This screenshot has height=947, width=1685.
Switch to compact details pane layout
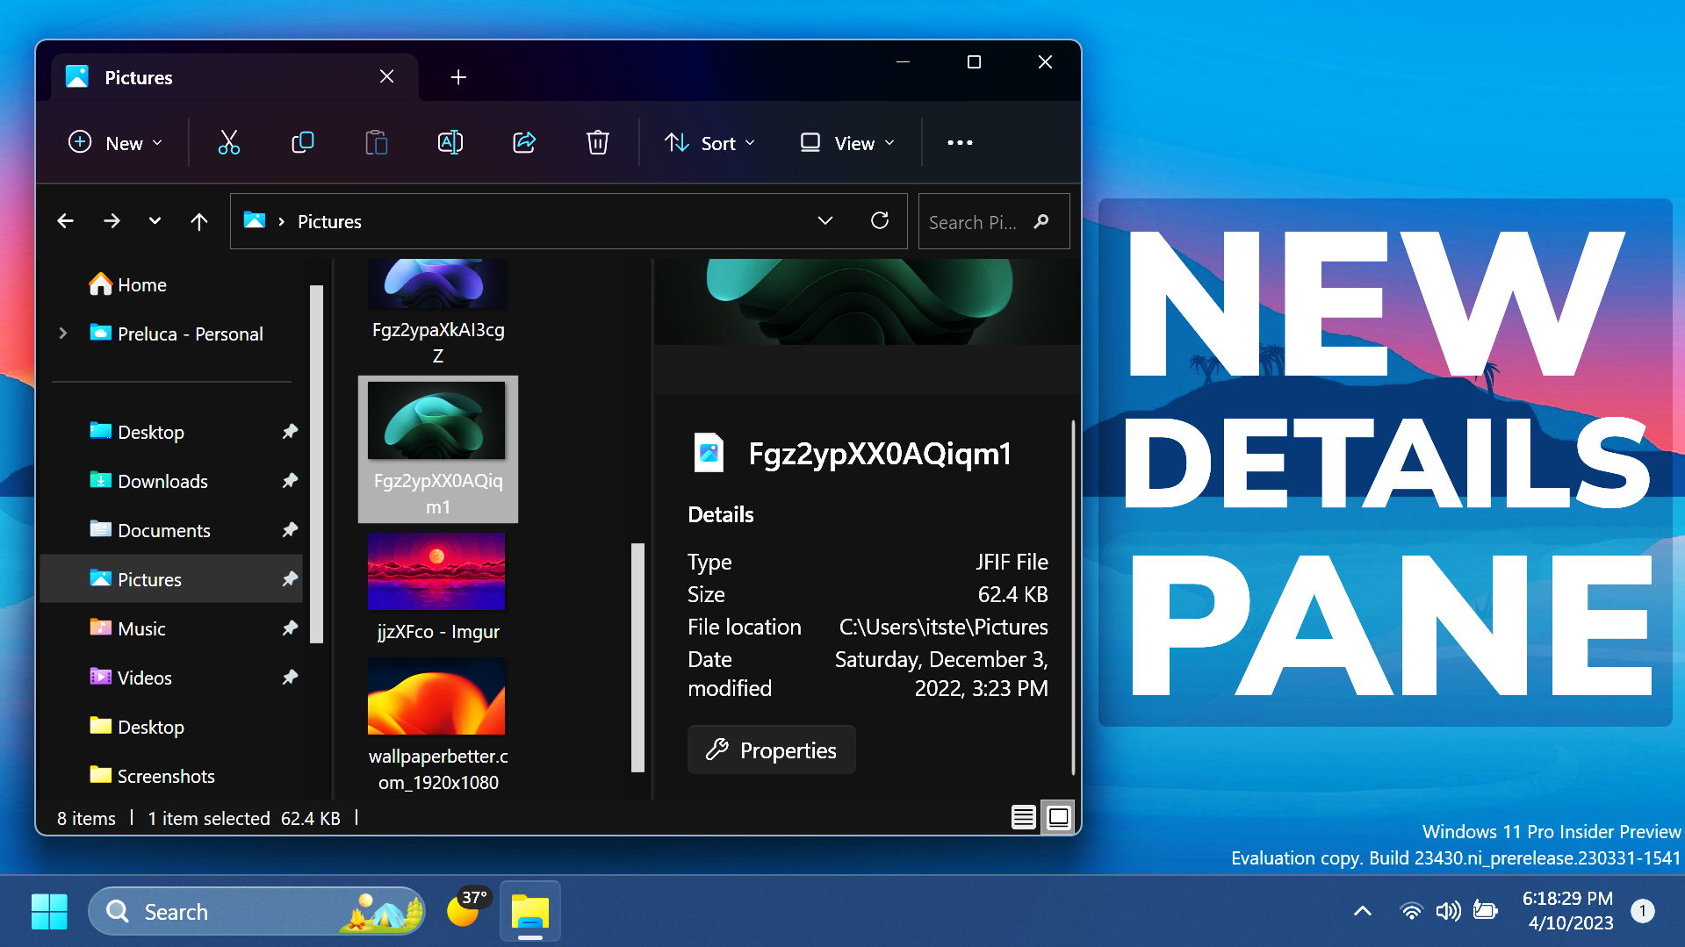(1023, 816)
